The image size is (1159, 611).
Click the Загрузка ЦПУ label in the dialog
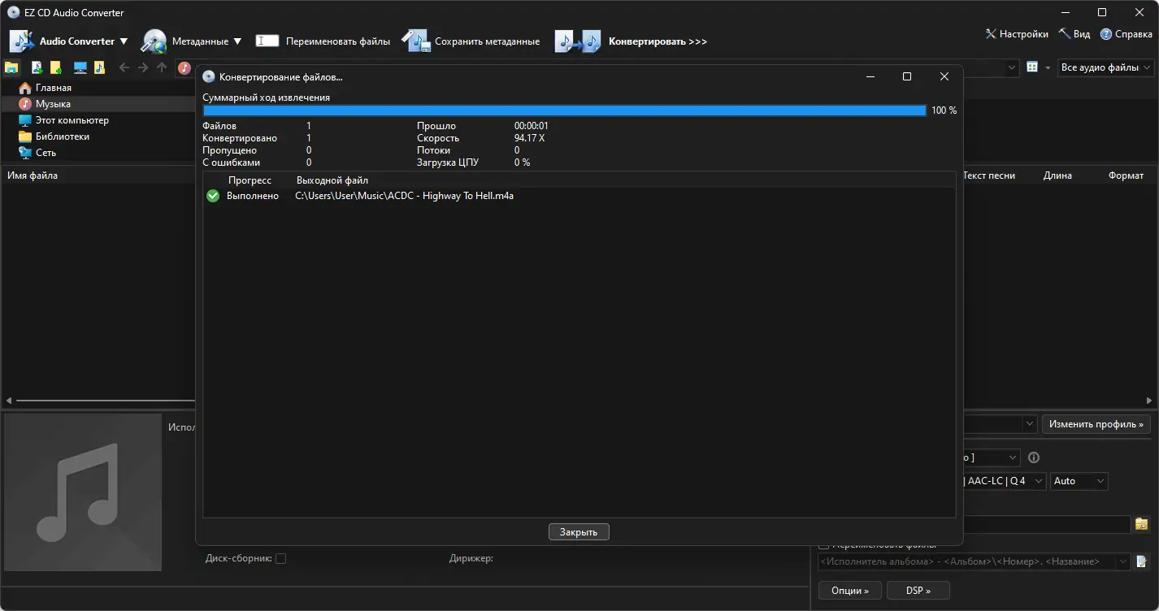(448, 162)
